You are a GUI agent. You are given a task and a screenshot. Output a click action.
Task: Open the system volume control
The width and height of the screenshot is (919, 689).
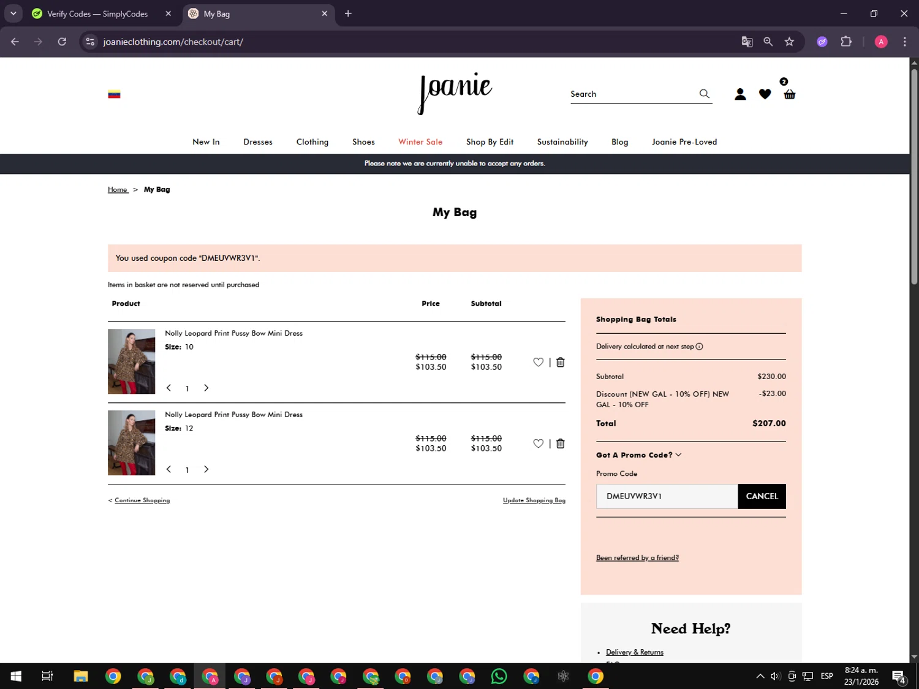pyautogui.click(x=775, y=676)
